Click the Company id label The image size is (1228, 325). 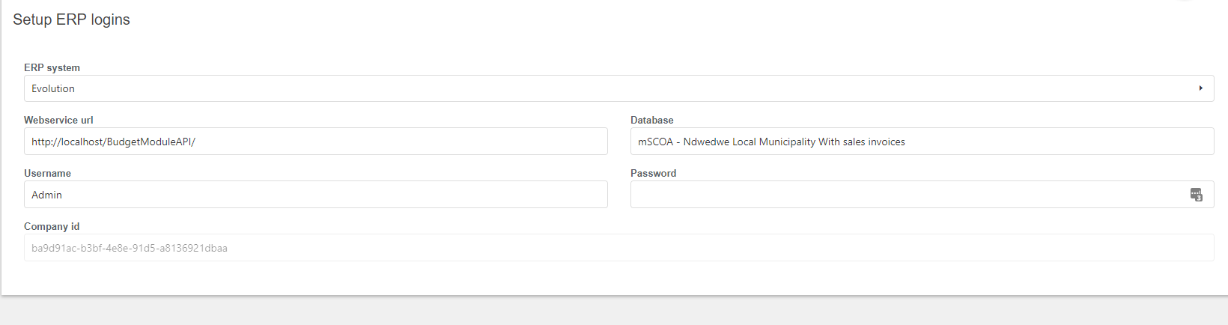click(x=52, y=226)
